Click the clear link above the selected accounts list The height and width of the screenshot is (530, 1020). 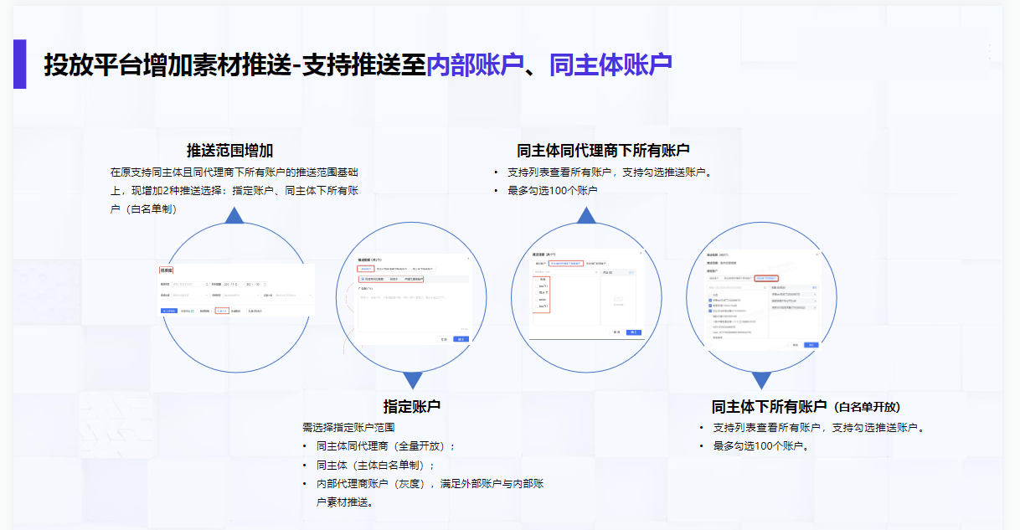(x=813, y=287)
